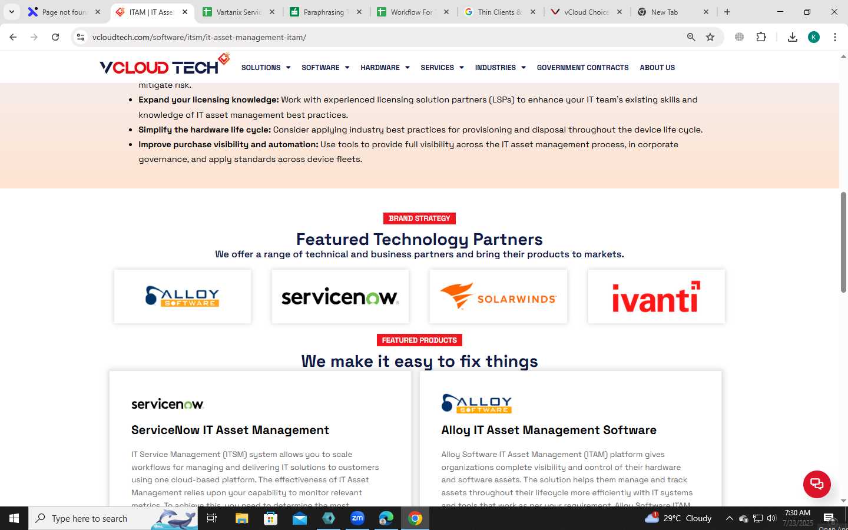Image resolution: width=848 pixels, height=530 pixels.
Task: Click the vCloud Tech logo
Action: point(164,65)
